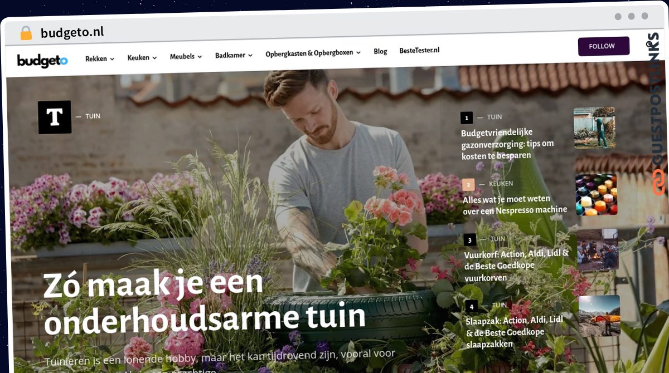
Task: Go to BesteTester.nl menu item
Action: point(419,50)
